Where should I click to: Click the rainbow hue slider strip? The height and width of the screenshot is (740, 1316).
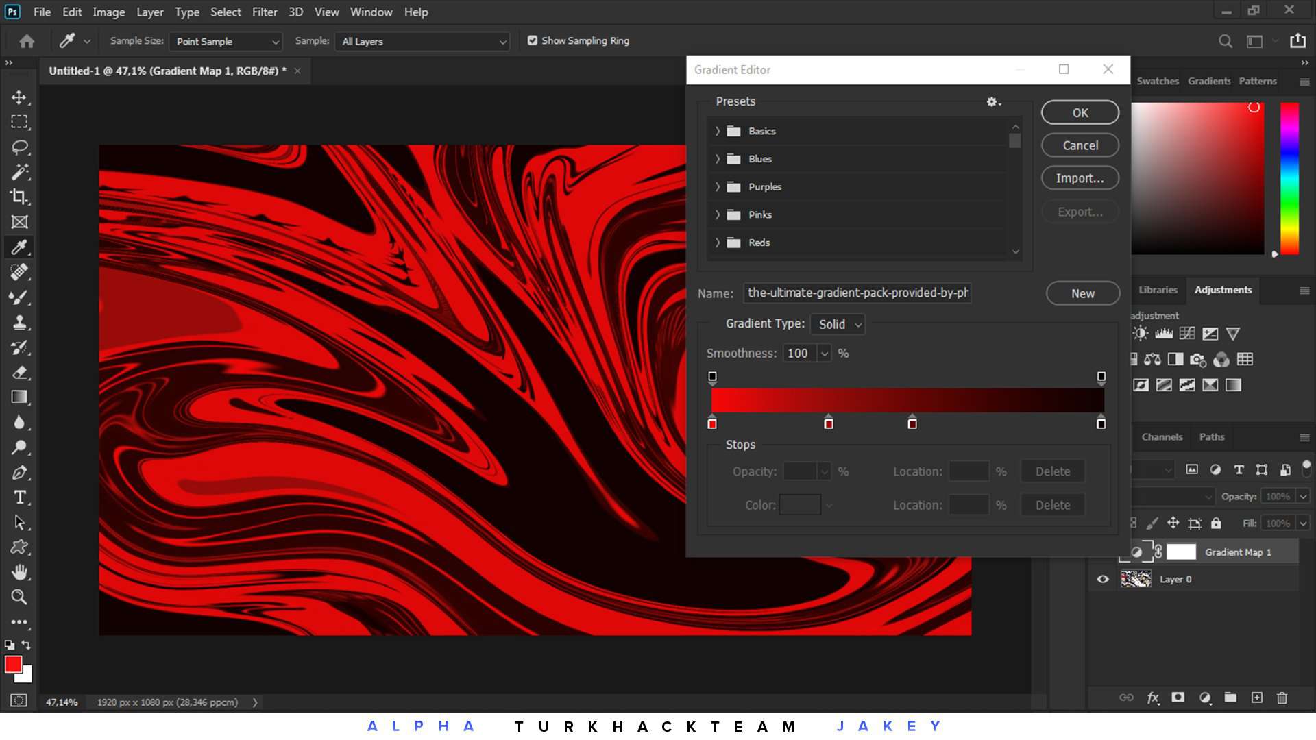[1289, 178]
